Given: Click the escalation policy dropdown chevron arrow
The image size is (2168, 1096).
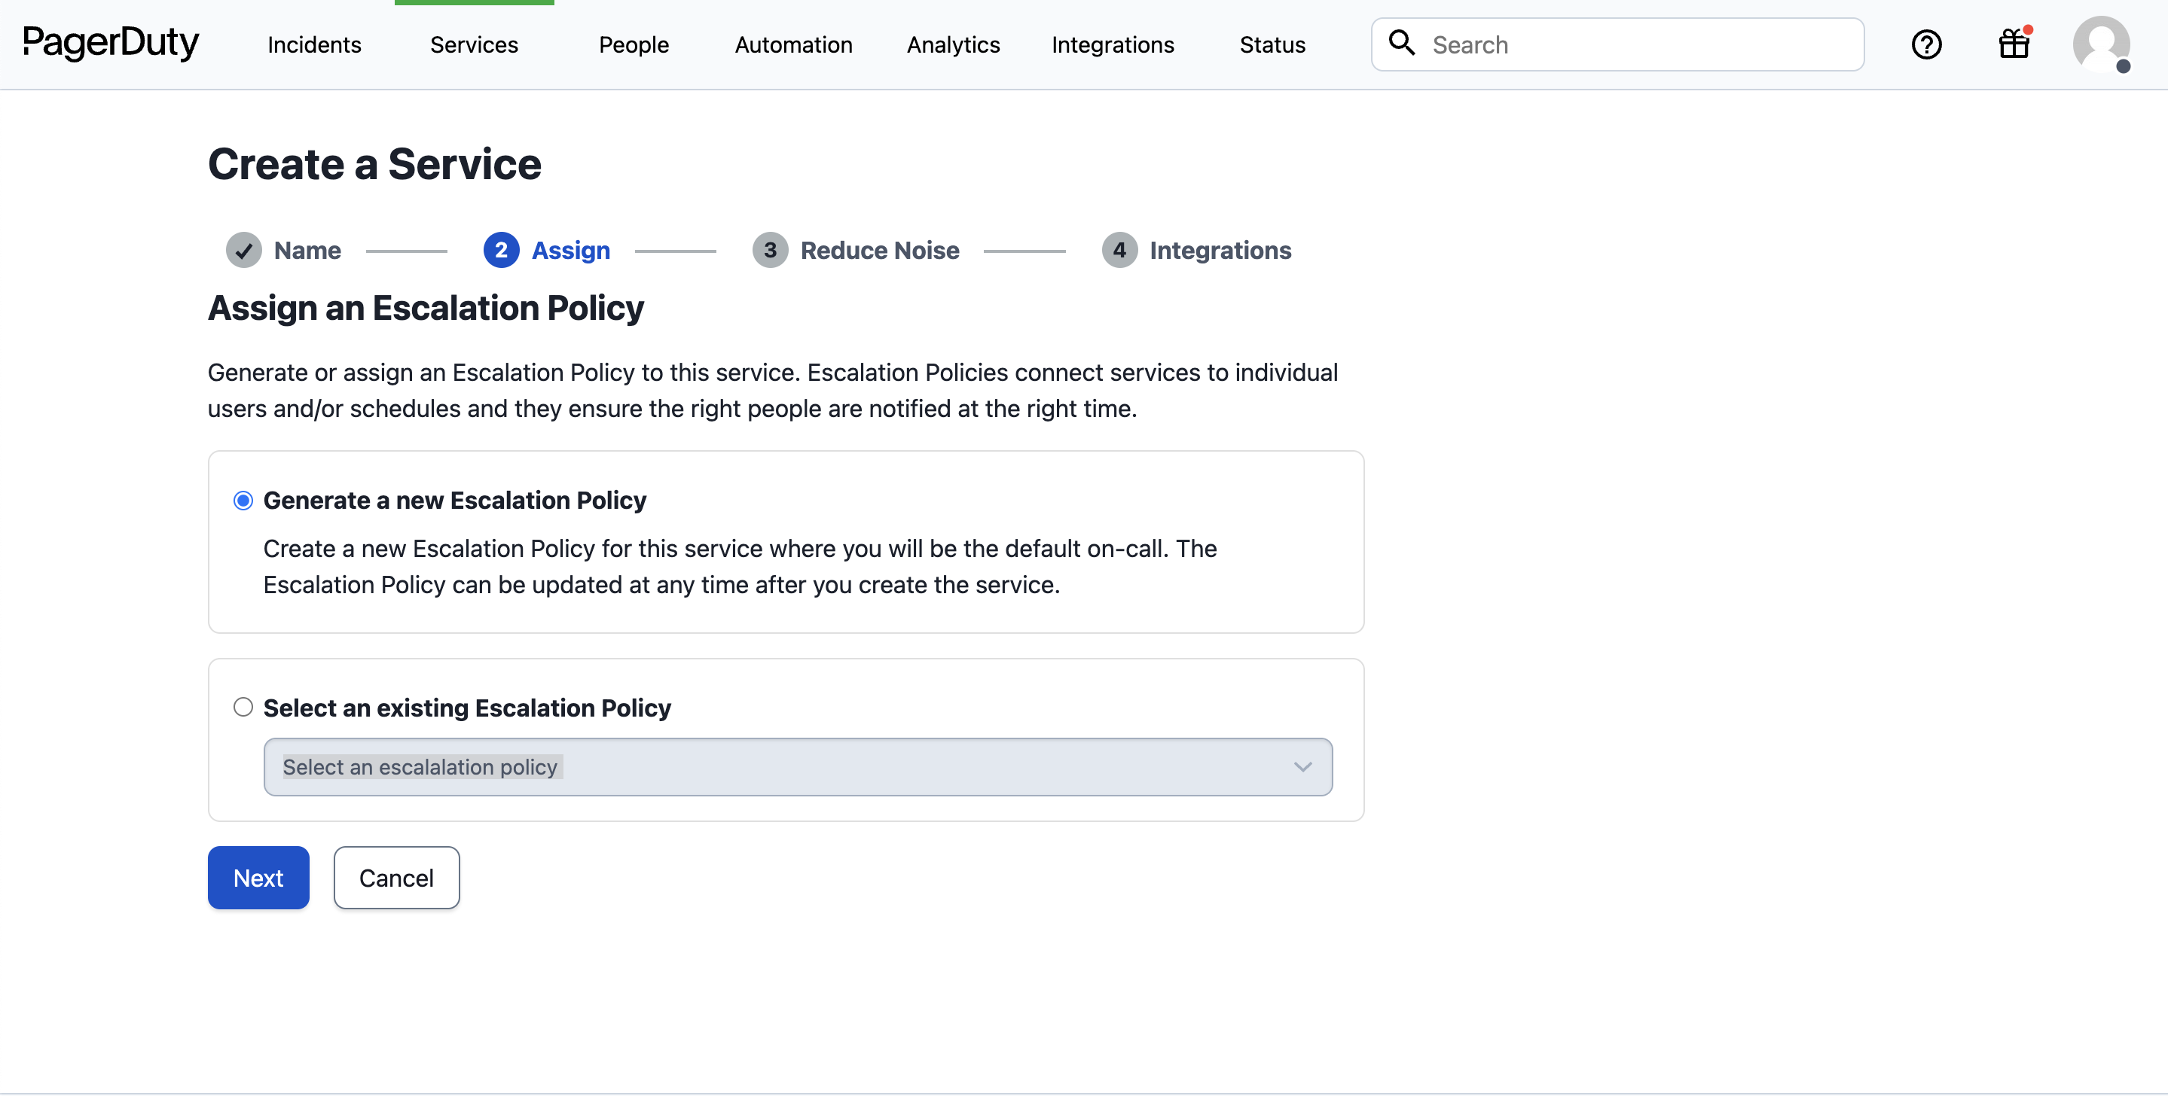Looking at the screenshot, I should point(1302,766).
